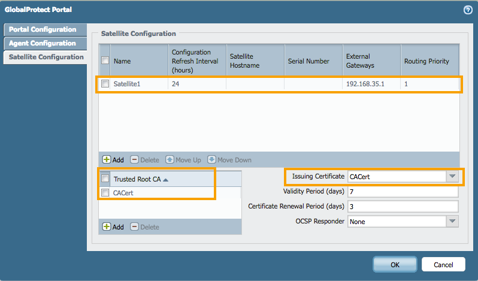Click the Move Up arrow icon
This screenshot has height=281, width=478.
click(170, 160)
